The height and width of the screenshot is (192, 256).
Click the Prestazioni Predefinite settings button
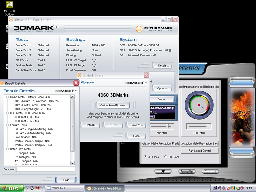point(160,143)
